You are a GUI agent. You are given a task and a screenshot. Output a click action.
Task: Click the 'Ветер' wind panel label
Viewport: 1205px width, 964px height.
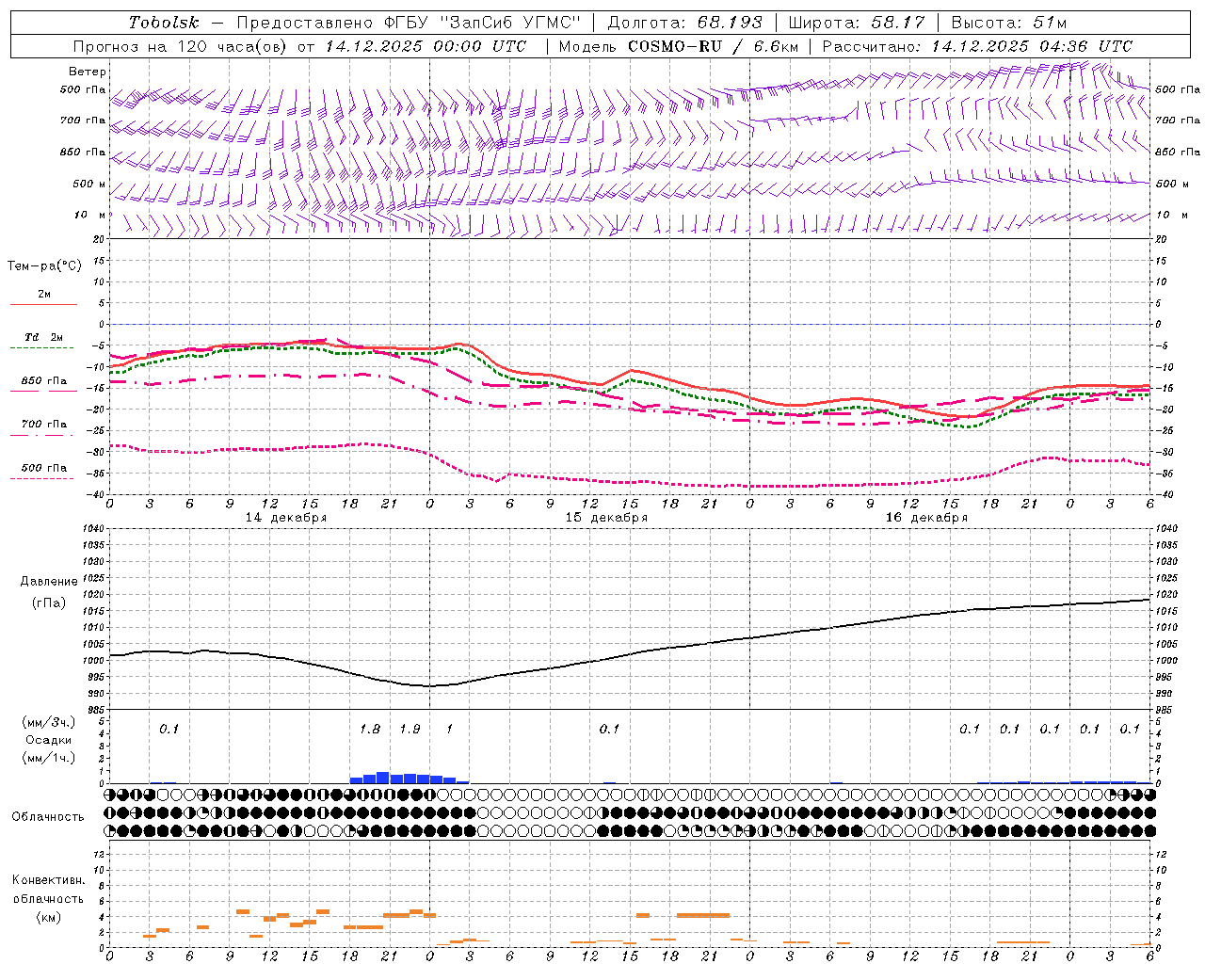(88, 72)
